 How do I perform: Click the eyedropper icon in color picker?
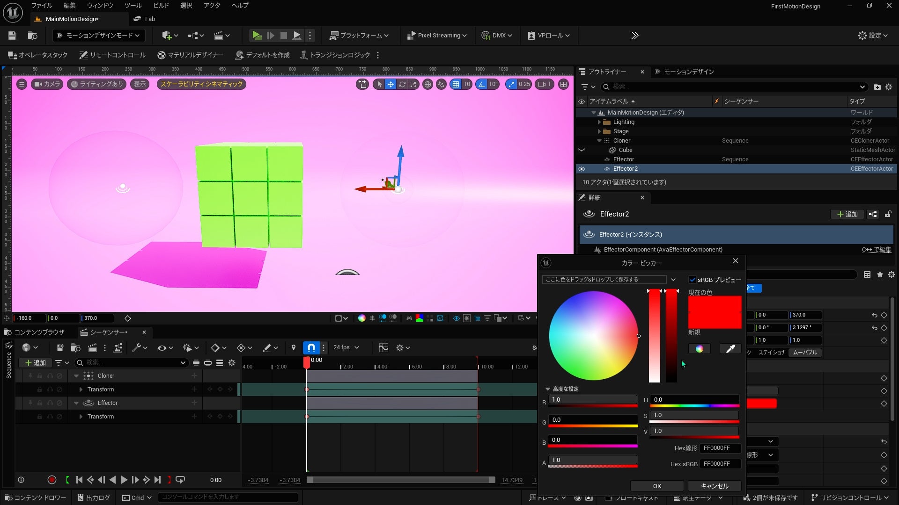pos(730,349)
